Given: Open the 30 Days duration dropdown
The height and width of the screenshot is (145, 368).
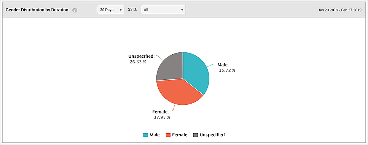Looking at the screenshot, I should (110, 10).
